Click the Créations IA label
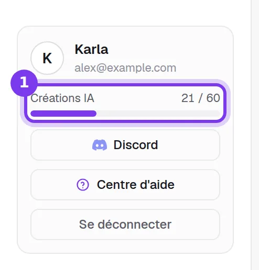This screenshot has height=270, width=259. tap(62, 98)
